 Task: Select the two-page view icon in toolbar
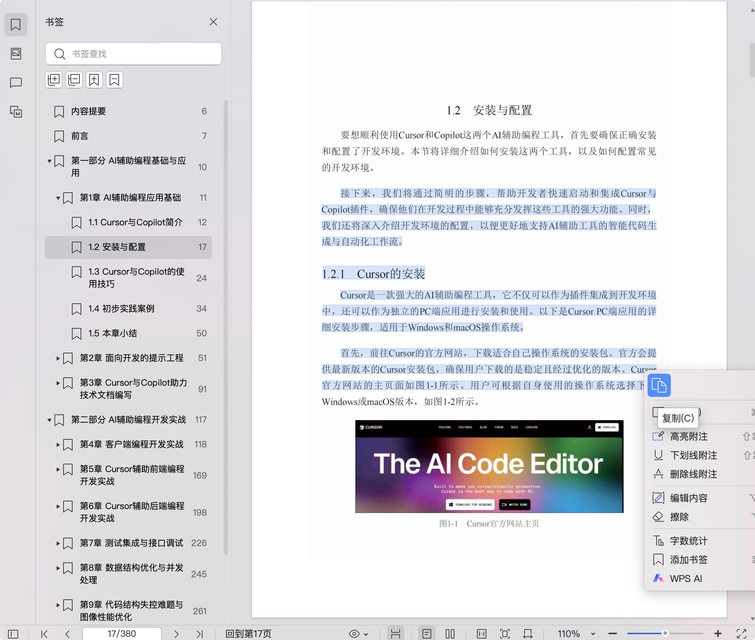coord(450,633)
